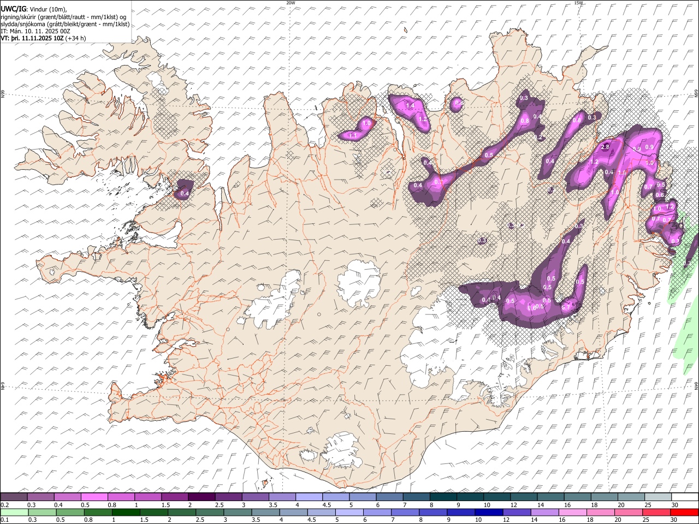Select the white swatch above 30 in purple row
The height and width of the screenshot is (524, 699).
tap(685, 497)
